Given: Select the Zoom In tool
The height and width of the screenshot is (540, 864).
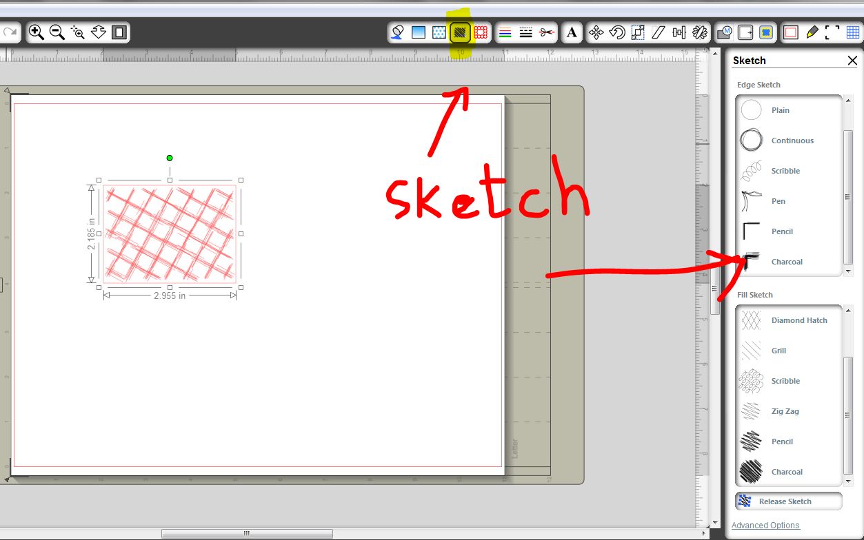Looking at the screenshot, I should [x=38, y=32].
